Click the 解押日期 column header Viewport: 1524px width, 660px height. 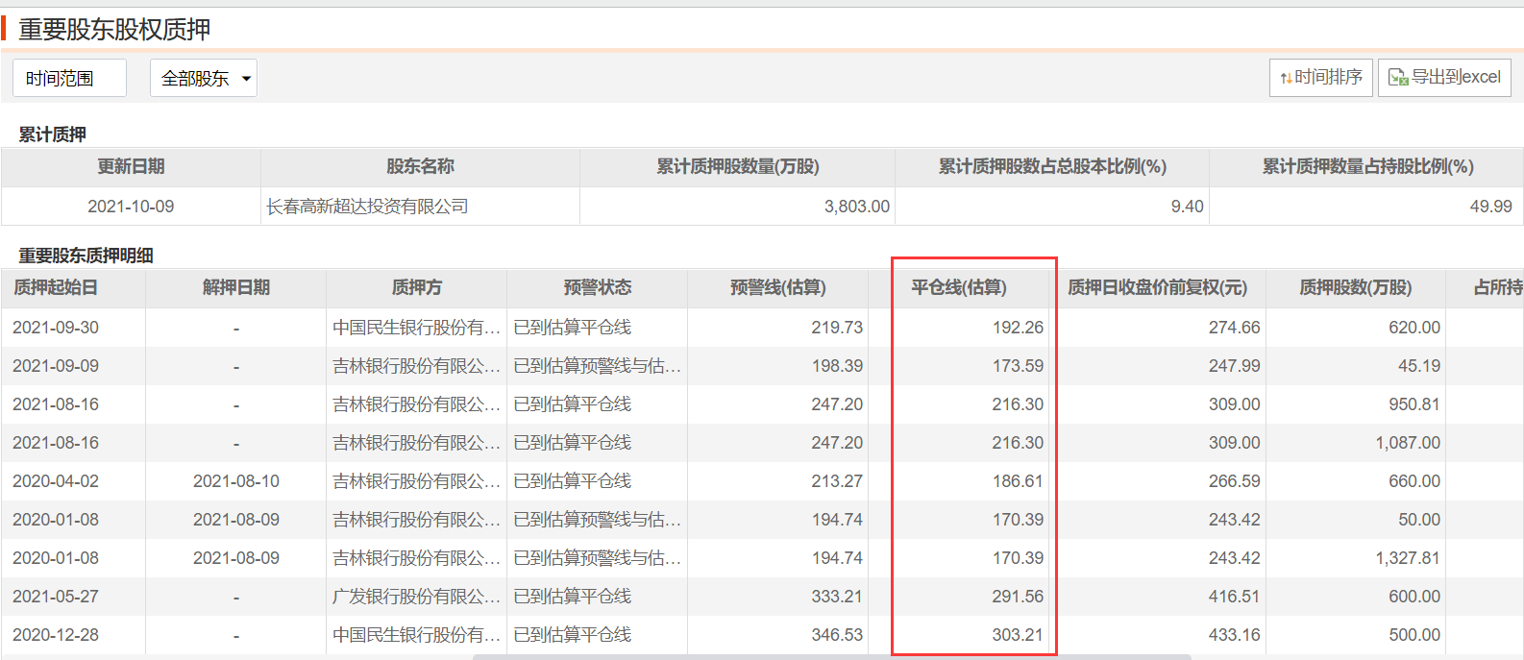[x=236, y=287]
